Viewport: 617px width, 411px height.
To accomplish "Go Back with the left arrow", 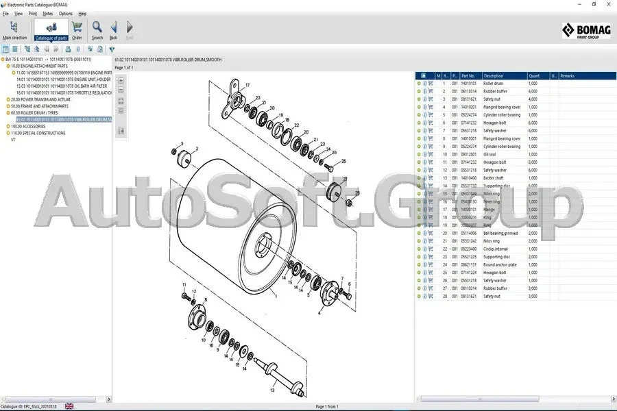I will coord(113,30).
